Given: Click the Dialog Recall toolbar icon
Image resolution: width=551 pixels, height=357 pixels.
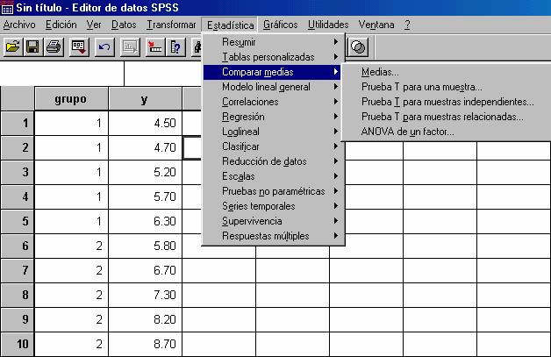Looking at the screenshot, I should tap(79, 46).
